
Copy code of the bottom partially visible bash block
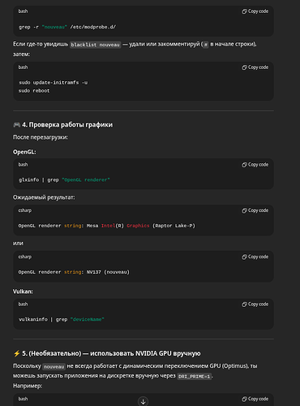(x=255, y=400)
